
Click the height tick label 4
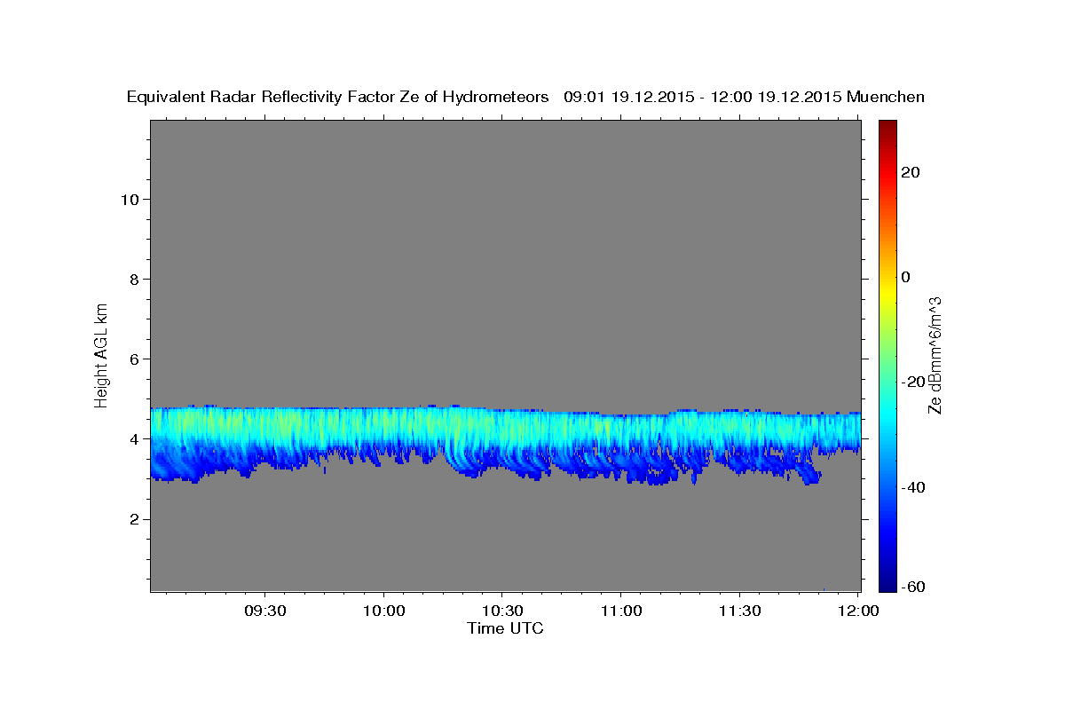[135, 439]
